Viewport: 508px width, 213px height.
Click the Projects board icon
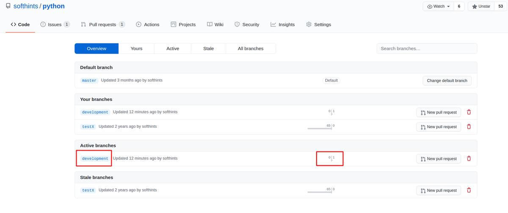(x=174, y=24)
